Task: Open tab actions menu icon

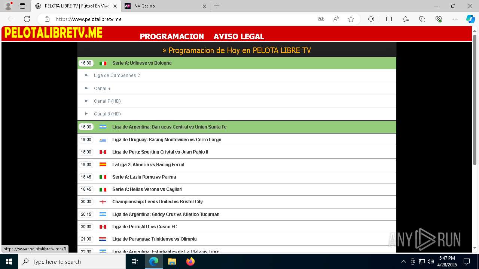Action: coord(22,6)
